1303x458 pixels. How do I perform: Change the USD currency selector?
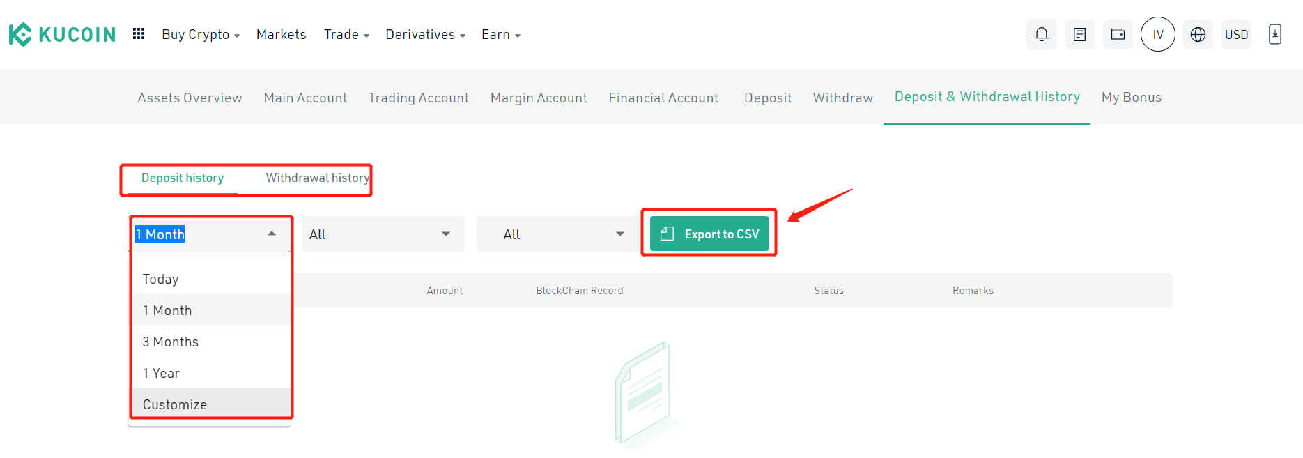tap(1236, 34)
